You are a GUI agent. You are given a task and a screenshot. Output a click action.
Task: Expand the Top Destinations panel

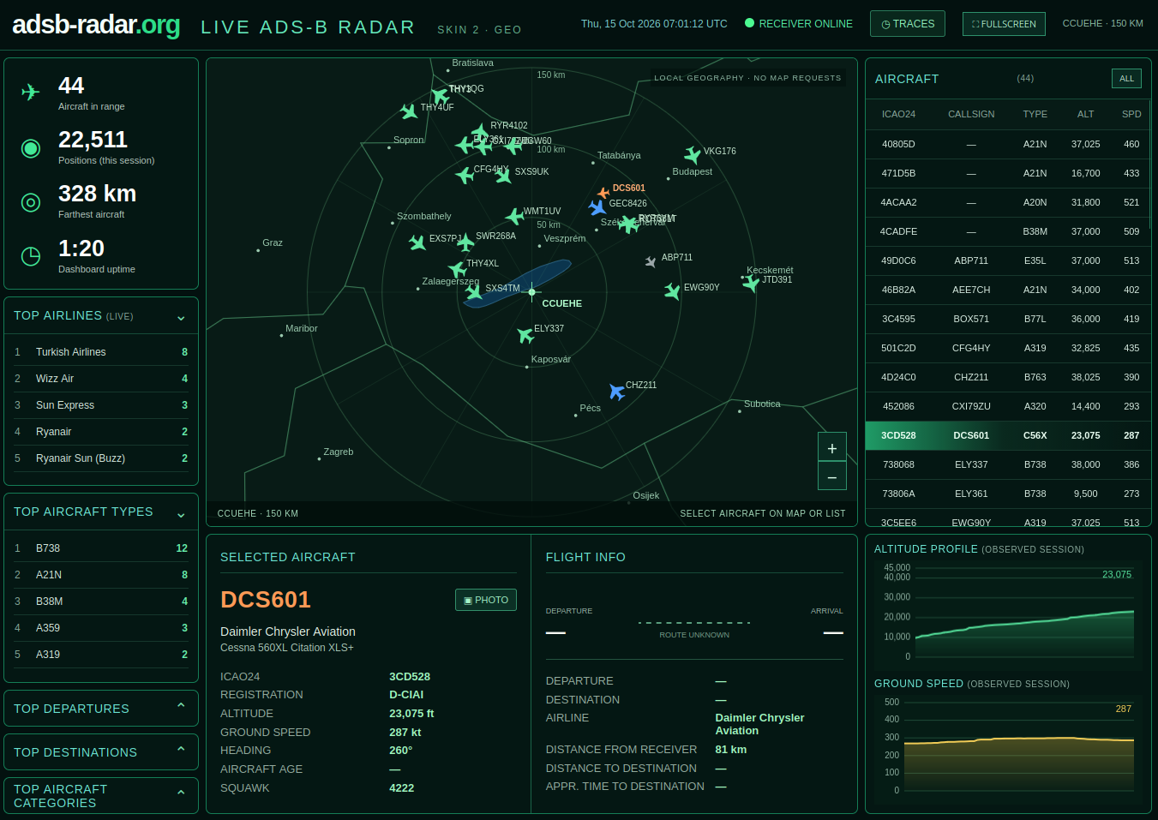click(x=181, y=751)
